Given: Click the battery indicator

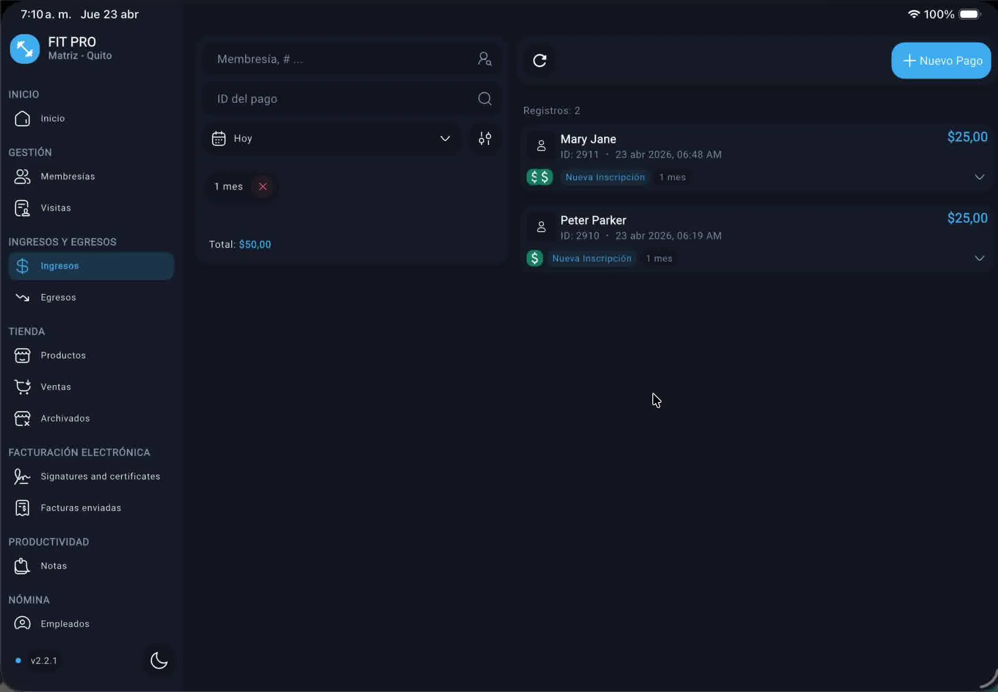Looking at the screenshot, I should point(970,14).
